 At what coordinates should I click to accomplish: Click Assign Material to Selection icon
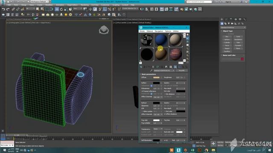pos(148,67)
